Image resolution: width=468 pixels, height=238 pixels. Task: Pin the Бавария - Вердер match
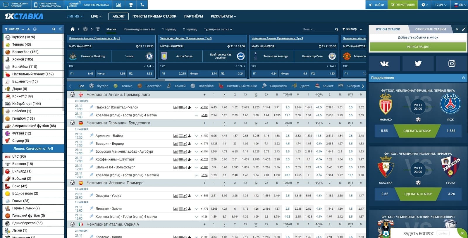click(92, 144)
